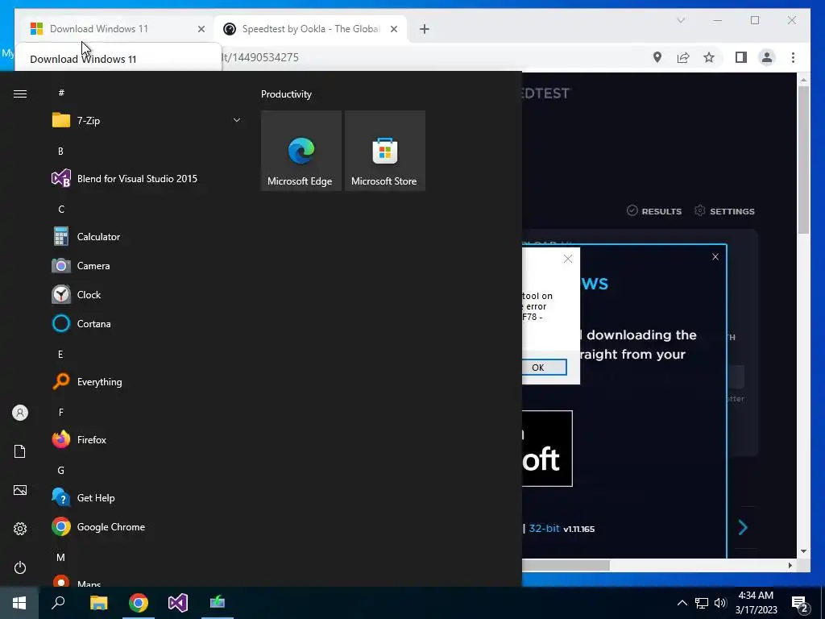Image resolution: width=825 pixels, height=619 pixels.
Task: Open the Power options in Start
Action: coord(20,567)
